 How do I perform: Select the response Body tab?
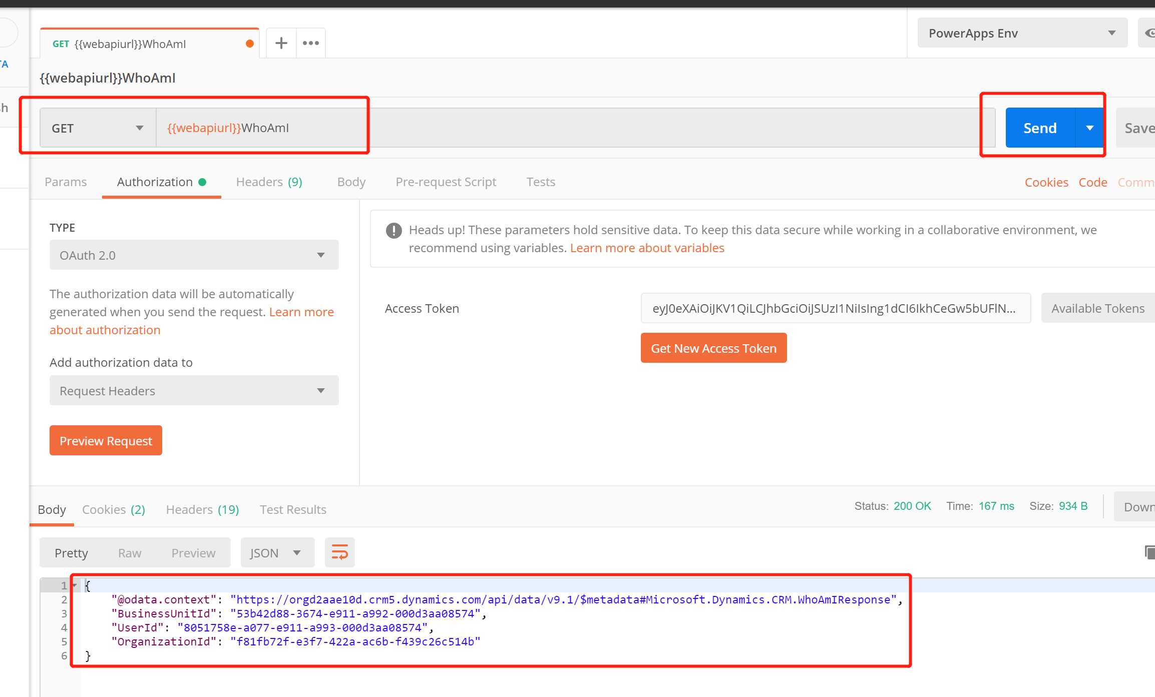[x=52, y=510]
